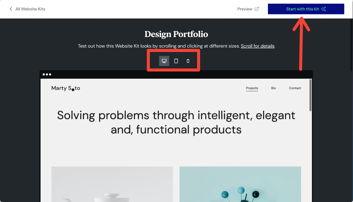Open the Projects nav item in preview
This screenshot has height=202, width=353.
click(x=252, y=88)
